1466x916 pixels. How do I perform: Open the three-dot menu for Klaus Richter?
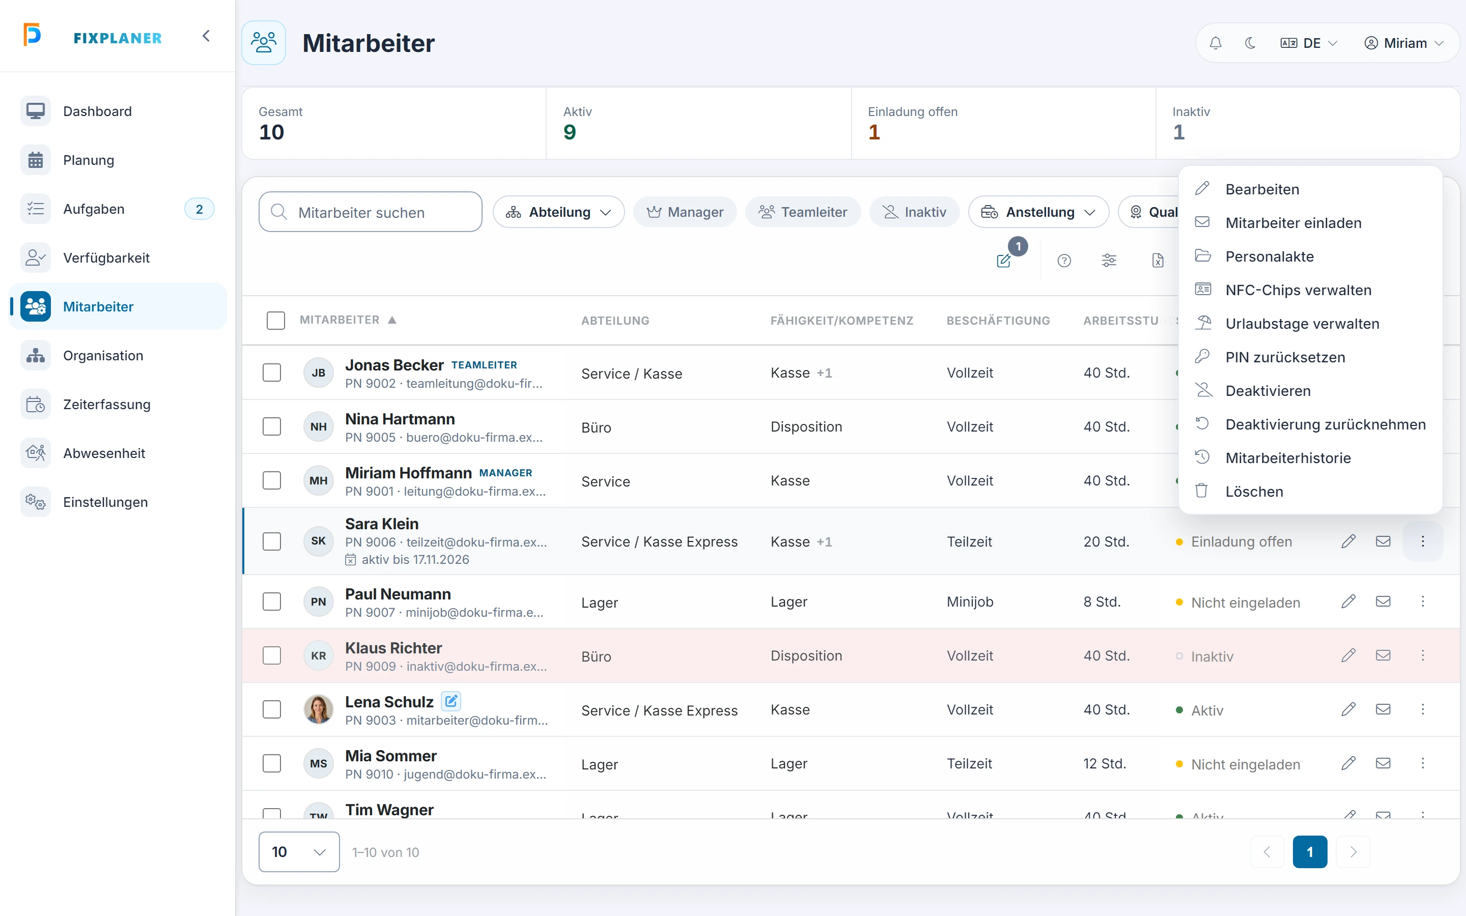tap(1423, 655)
